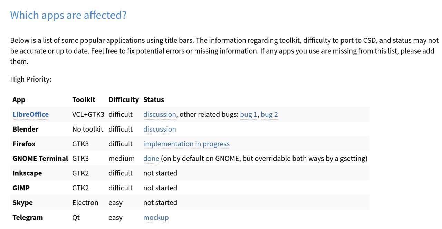The image size is (442, 229).
Task: Follow the implementation in progress link
Action: pos(186,144)
